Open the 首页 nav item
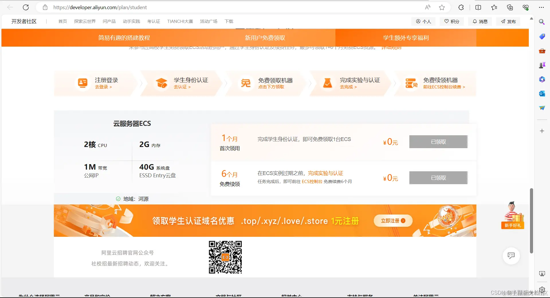 (62, 21)
